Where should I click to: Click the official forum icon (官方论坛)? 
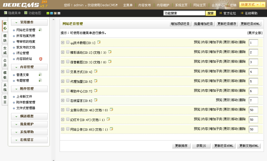tap(220, 13)
